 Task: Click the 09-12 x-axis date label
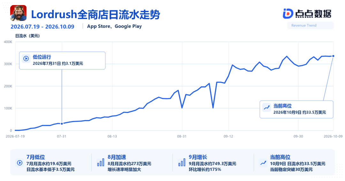228,136
